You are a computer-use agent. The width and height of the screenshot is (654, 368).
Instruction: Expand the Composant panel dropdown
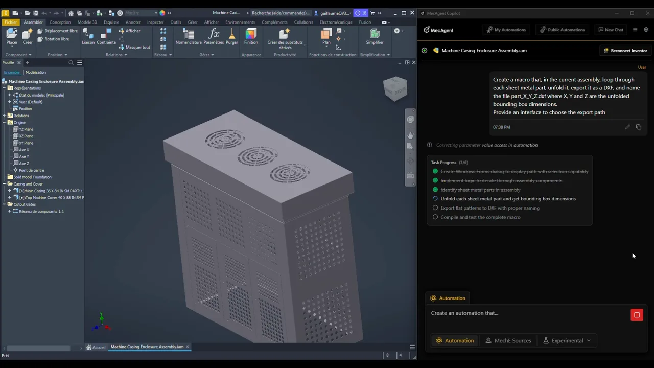coord(18,55)
